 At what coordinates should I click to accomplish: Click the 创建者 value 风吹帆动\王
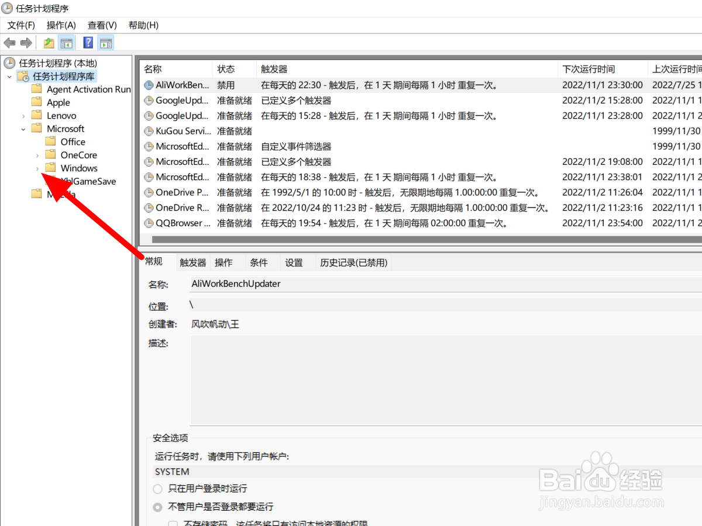tap(215, 324)
